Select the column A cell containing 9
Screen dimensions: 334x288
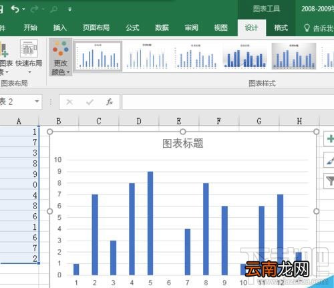pos(19,174)
